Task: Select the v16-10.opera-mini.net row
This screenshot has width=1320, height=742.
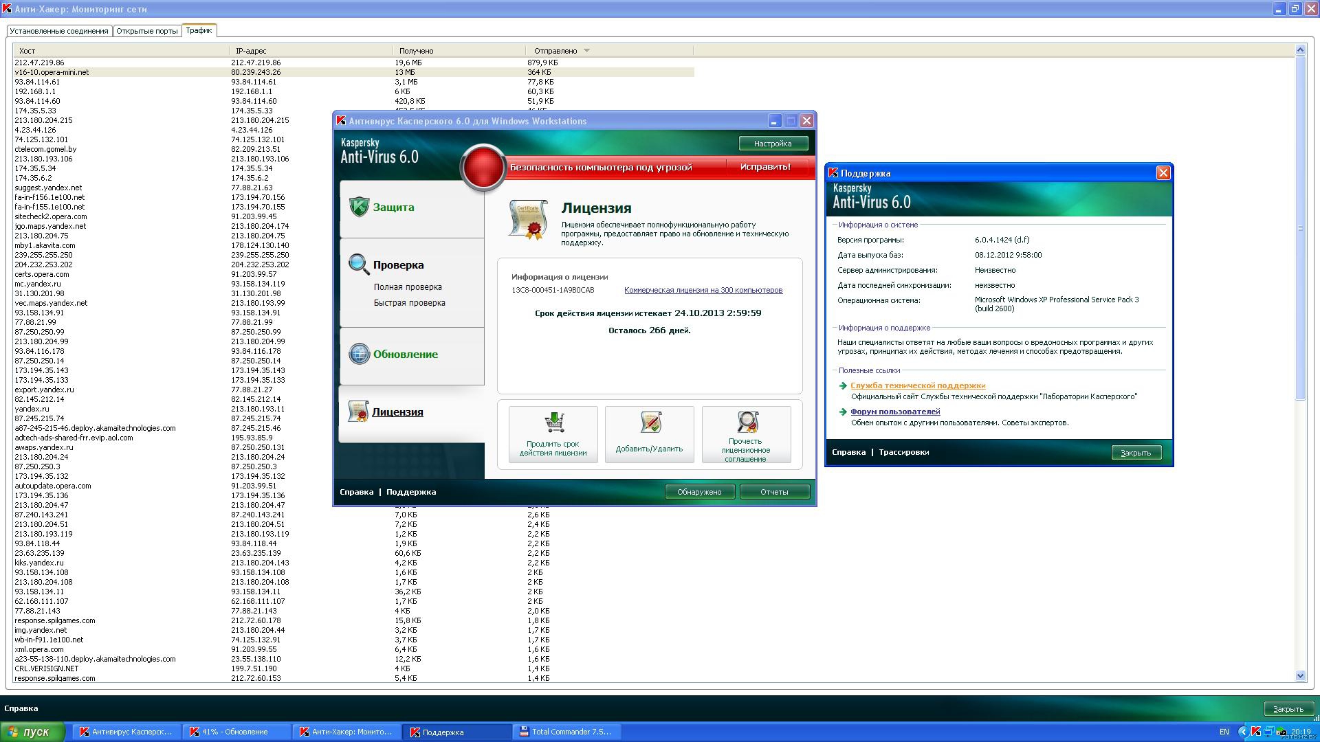Action: (353, 72)
